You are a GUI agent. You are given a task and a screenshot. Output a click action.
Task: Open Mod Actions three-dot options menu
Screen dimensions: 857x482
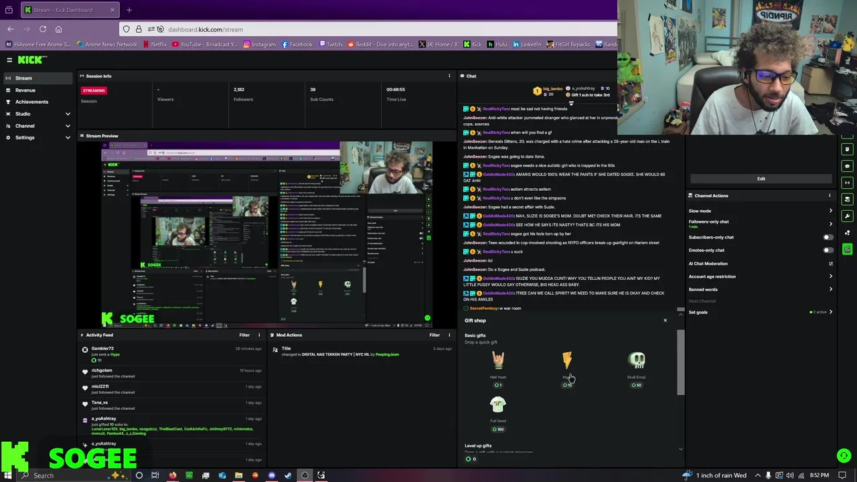point(449,335)
